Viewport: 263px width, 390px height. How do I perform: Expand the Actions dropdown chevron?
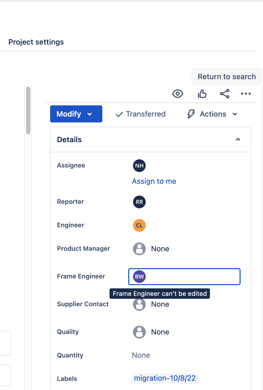tap(235, 114)
